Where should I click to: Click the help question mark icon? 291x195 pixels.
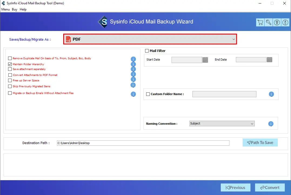[x=277, y=23]
